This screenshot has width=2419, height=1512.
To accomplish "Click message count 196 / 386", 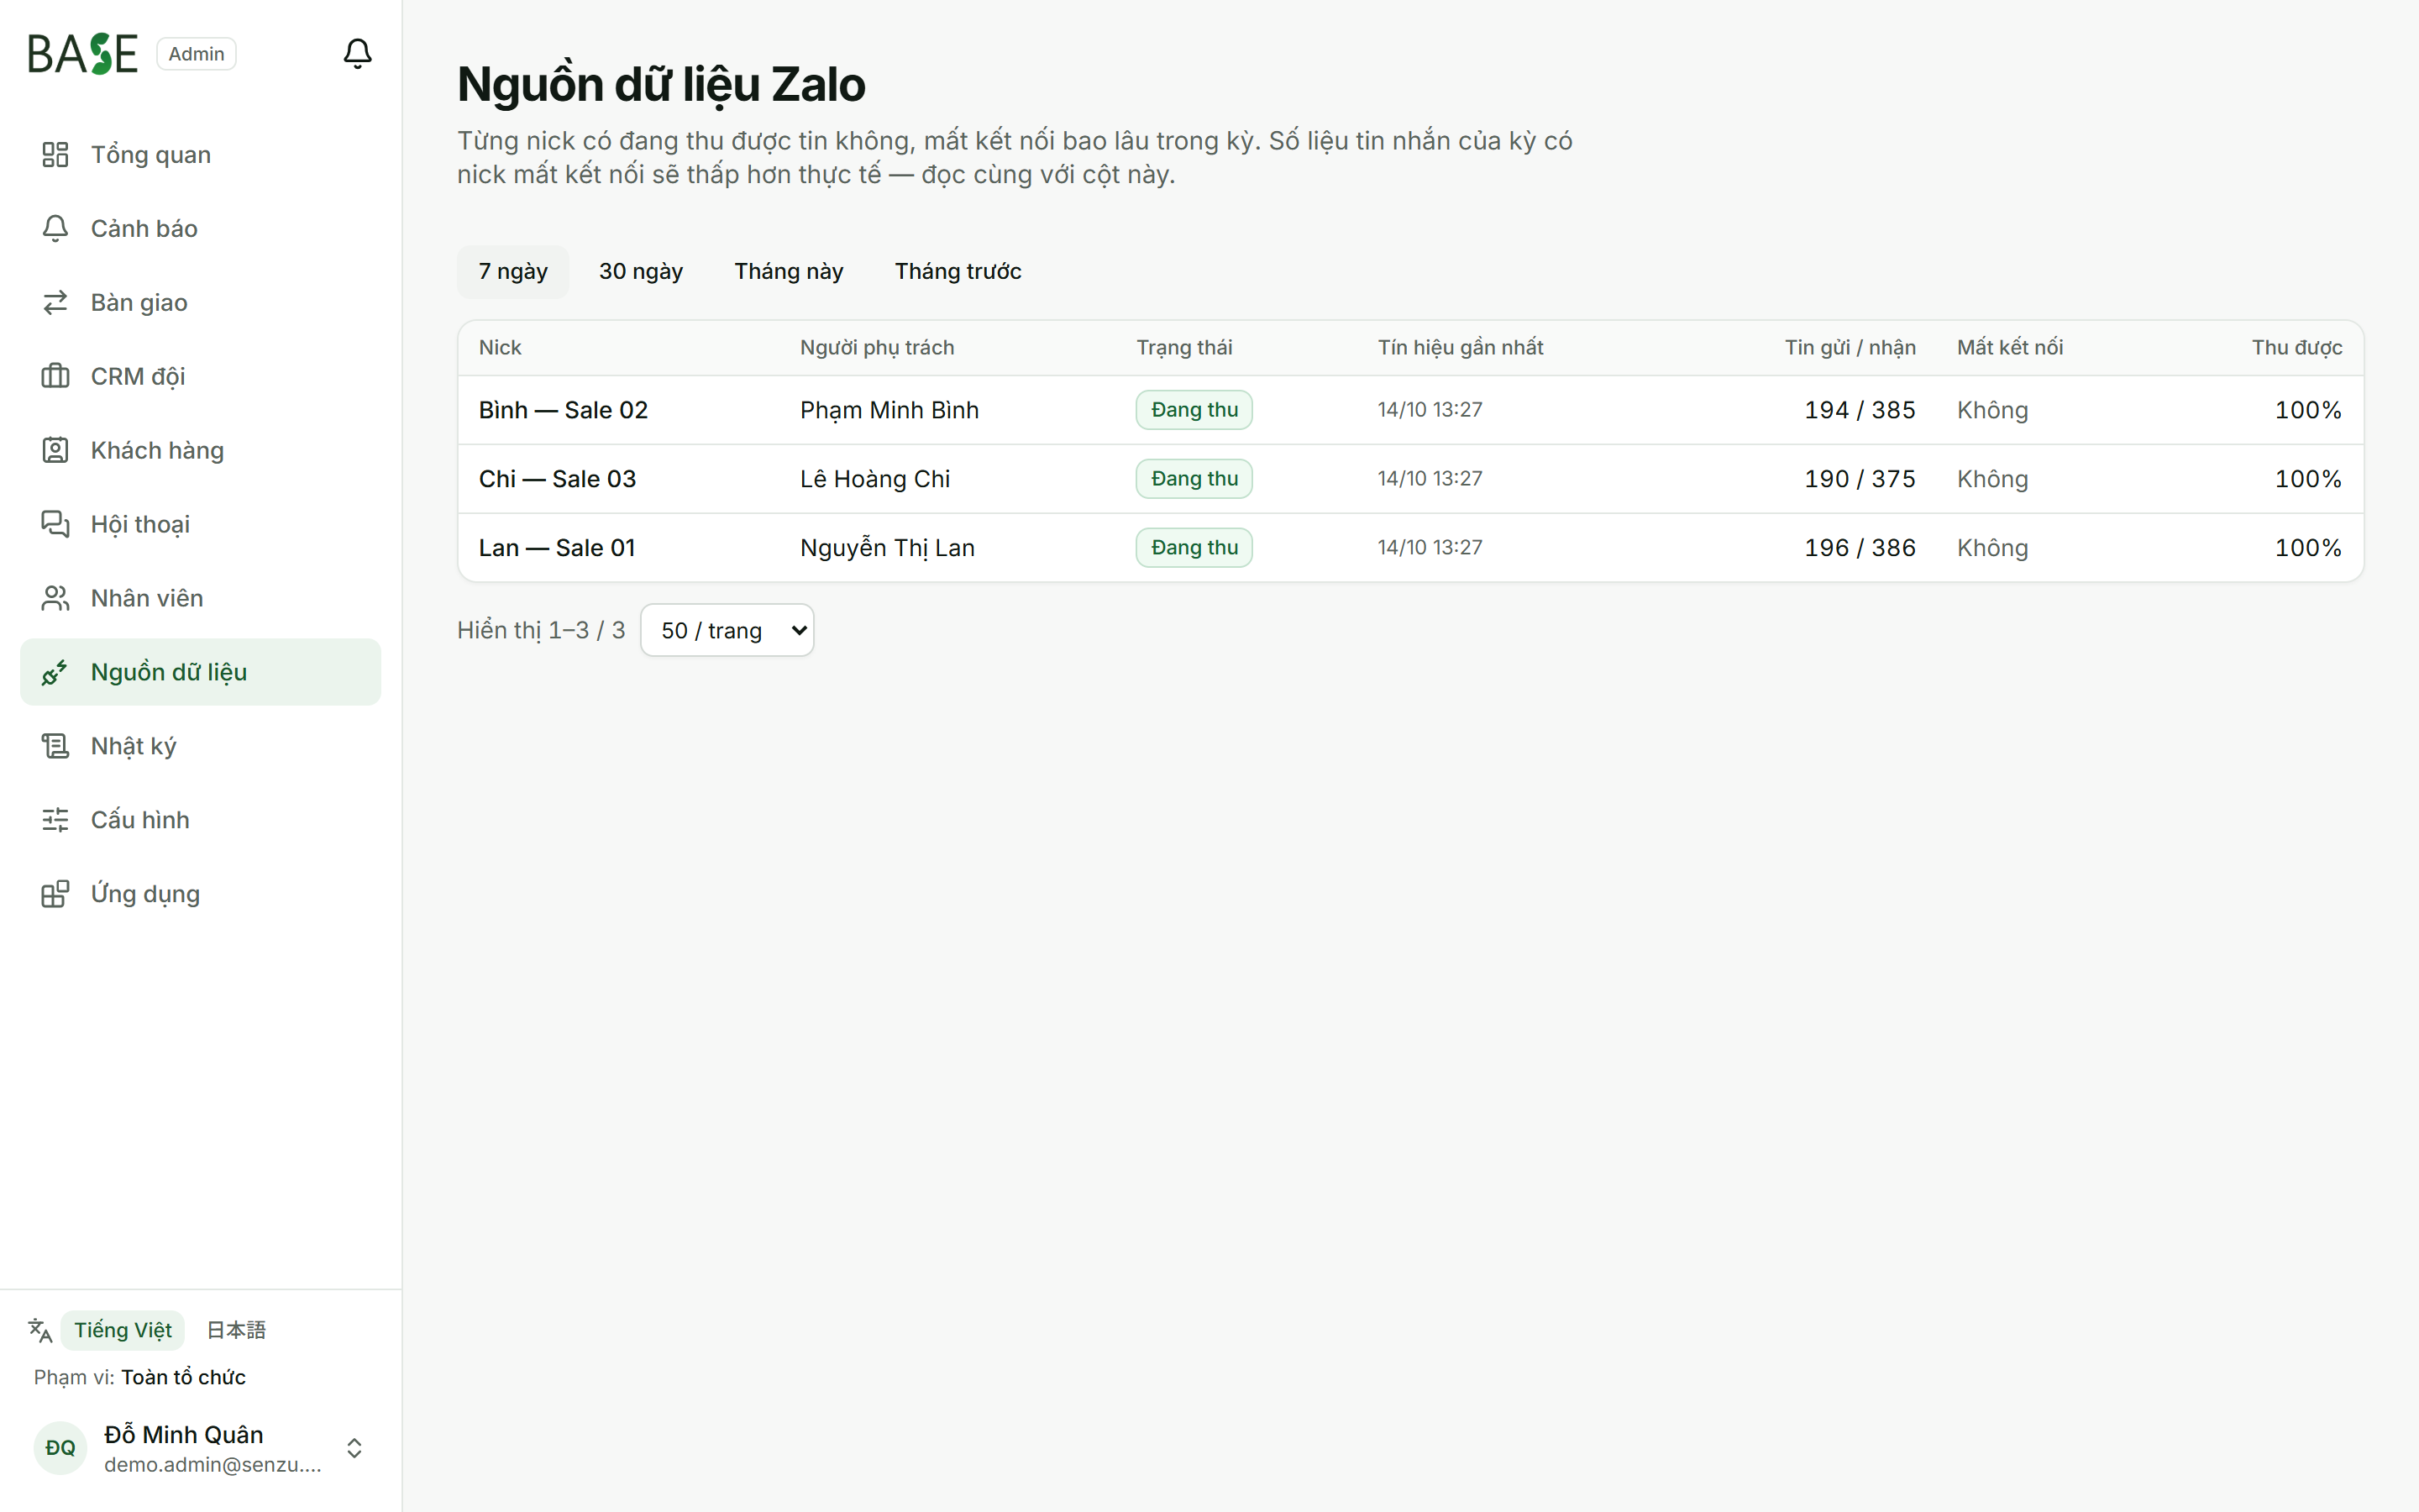I will (1860, 548).
